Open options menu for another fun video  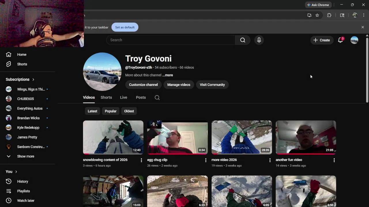click(334, 160)
